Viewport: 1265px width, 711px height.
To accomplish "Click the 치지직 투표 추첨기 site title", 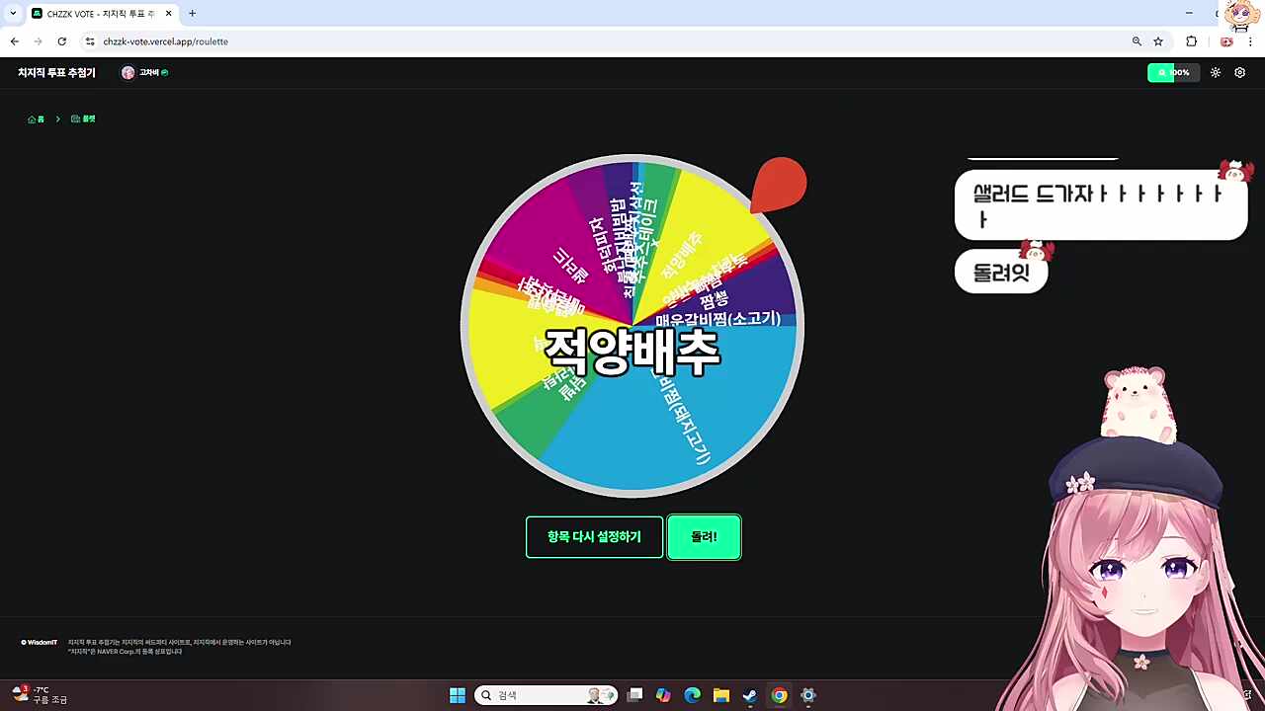I will tap(56, 73).
